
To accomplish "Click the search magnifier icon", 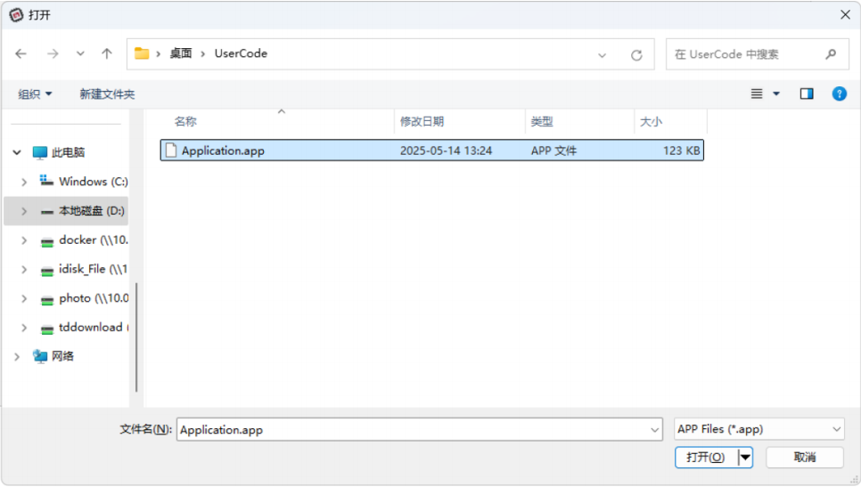I will [x=831, y=54].
